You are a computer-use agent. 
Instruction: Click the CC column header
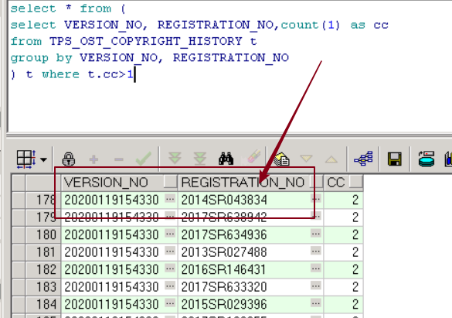coord(343,183)
